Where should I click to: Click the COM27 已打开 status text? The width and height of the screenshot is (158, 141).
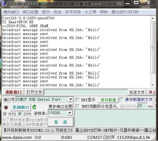(x=101, y=137)
